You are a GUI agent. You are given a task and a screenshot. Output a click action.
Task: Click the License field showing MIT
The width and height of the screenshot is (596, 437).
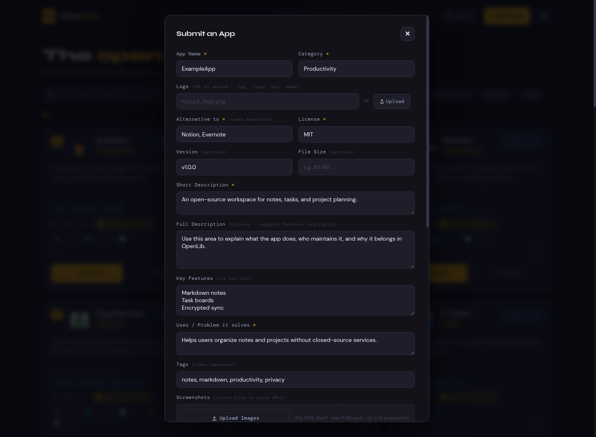click(x=356, y=134)
